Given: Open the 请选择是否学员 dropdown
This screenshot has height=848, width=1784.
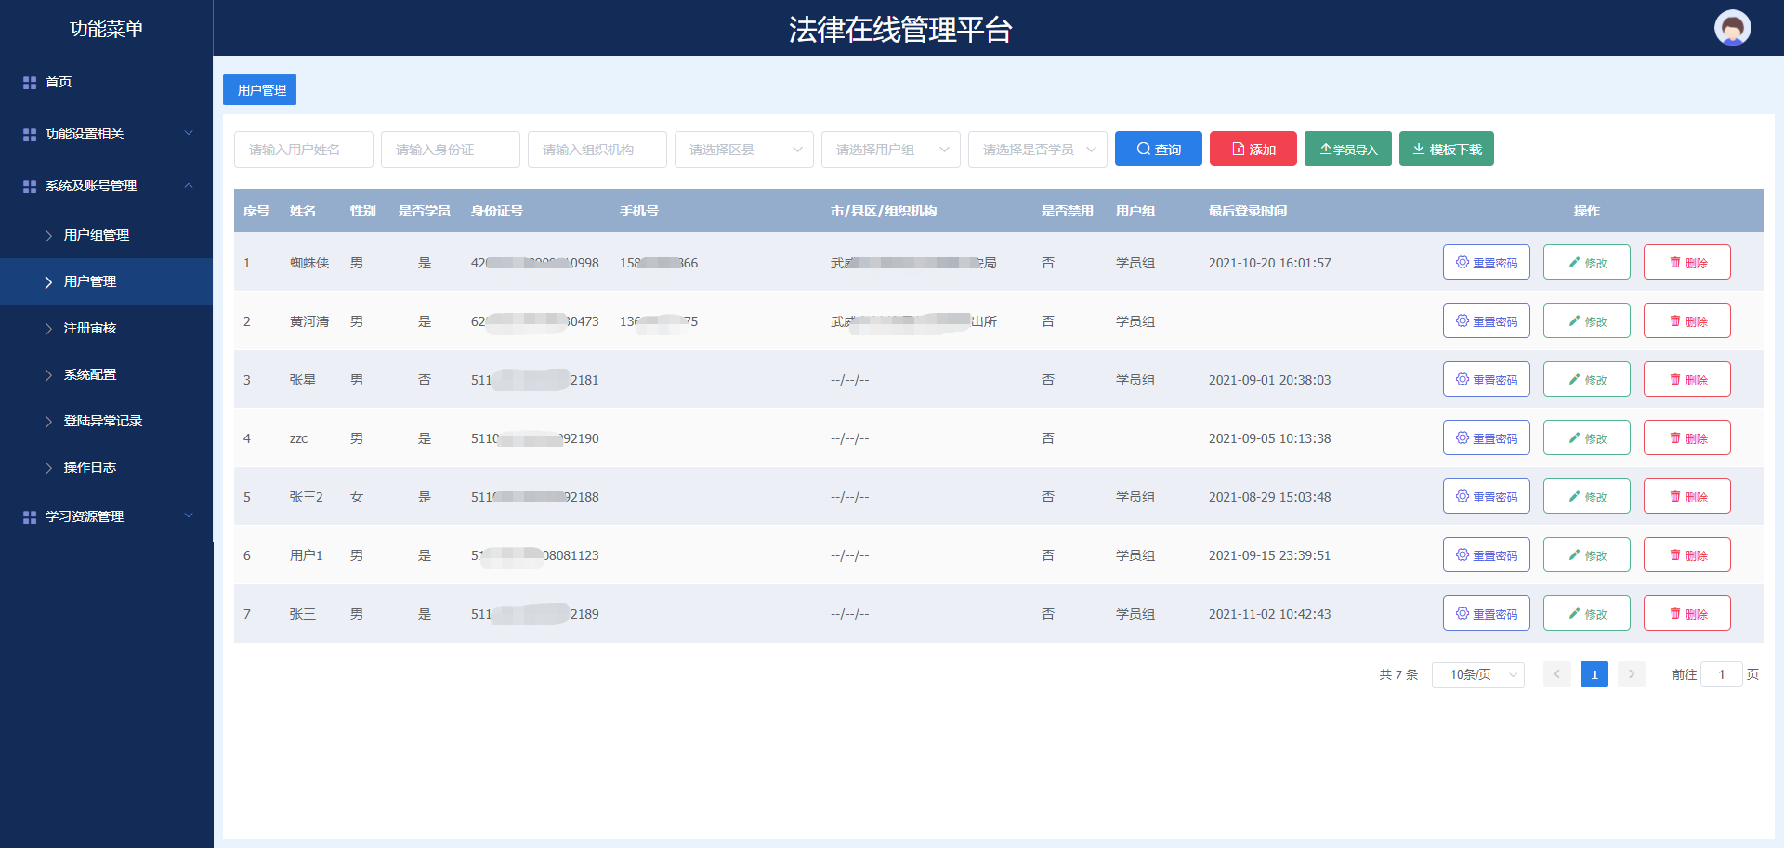Looking at the screenshot, I should click(x=1038, y=150).
